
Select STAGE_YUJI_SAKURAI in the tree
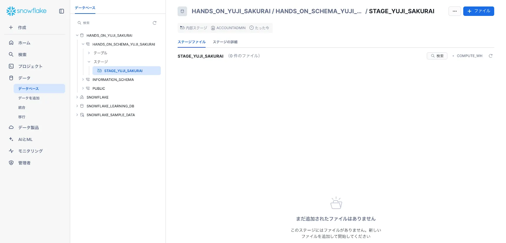[126, 70]
